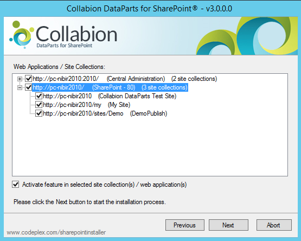Uncheck the SharePoint - 80 web application checkbox

point(29,87)
